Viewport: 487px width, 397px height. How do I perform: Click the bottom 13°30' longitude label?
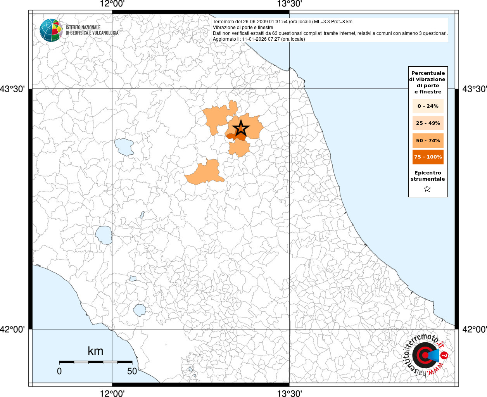(x=289, y=393)
